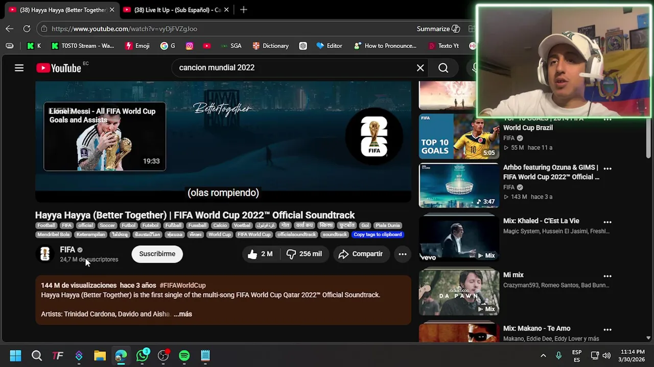Open Arhbo featuring Ozuna video thumbnail
This screenshot has width=654, height=367.
[459, 186]
